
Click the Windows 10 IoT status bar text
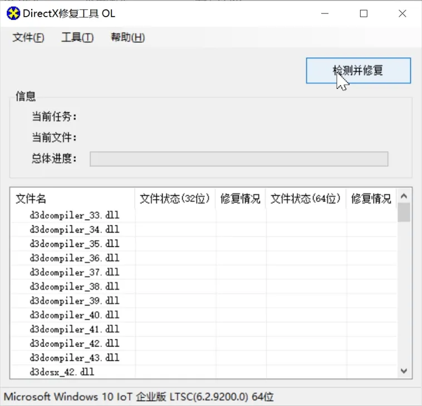139,397
